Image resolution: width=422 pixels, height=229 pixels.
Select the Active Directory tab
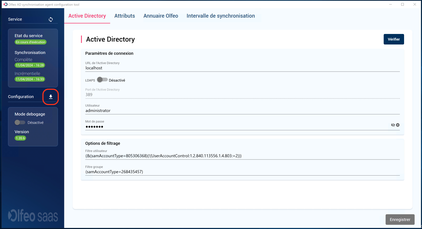point(87,16)
